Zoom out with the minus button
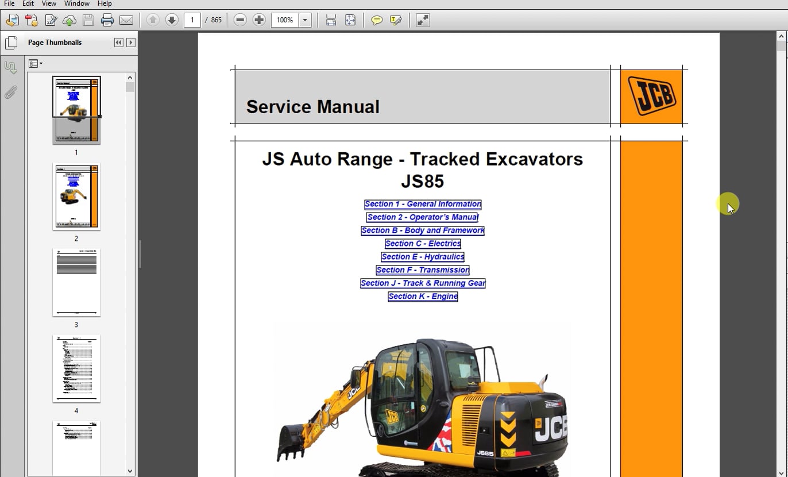Image resolution: width=788 pixels, height=477 pixels. [x=240, y=20]
